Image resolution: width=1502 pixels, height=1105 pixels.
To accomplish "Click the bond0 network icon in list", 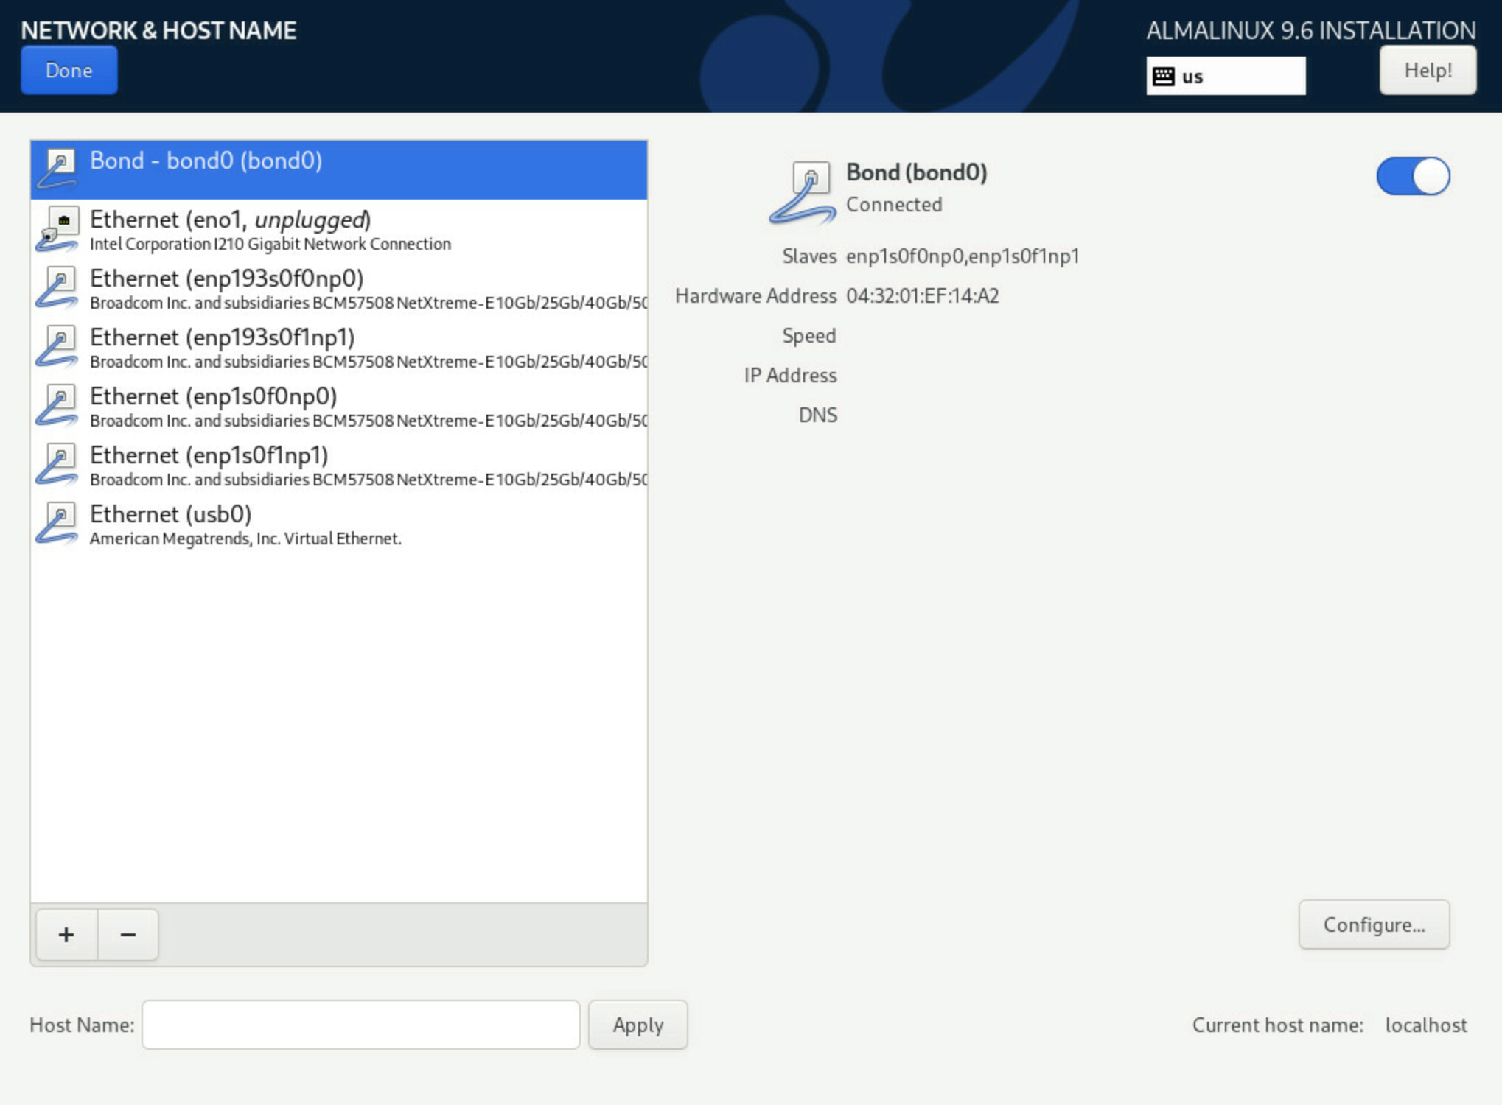I will (57, 169).
